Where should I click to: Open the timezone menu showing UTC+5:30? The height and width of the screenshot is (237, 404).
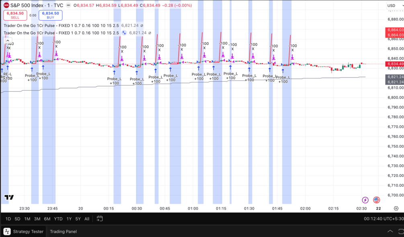pyautogui.click(x=383, y=218)
